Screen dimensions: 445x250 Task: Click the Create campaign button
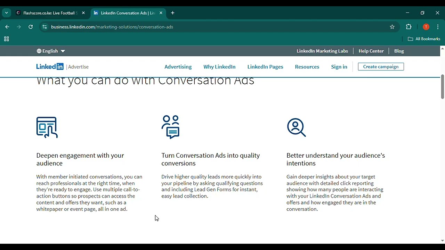tap(381, 67)
